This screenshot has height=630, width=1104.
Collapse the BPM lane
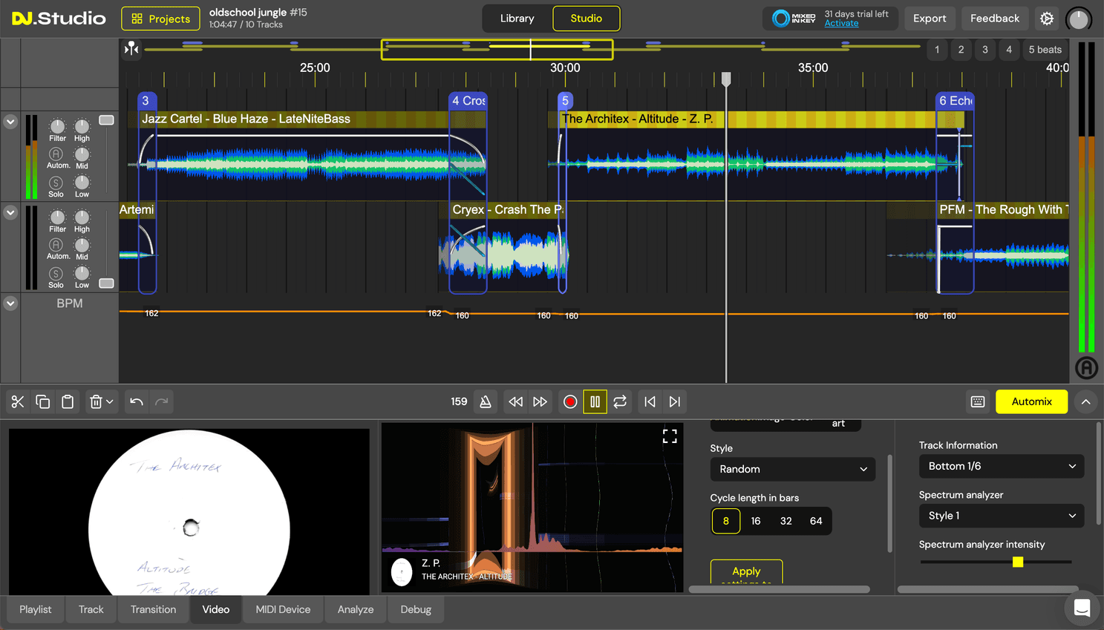click(x=10, y=303)
